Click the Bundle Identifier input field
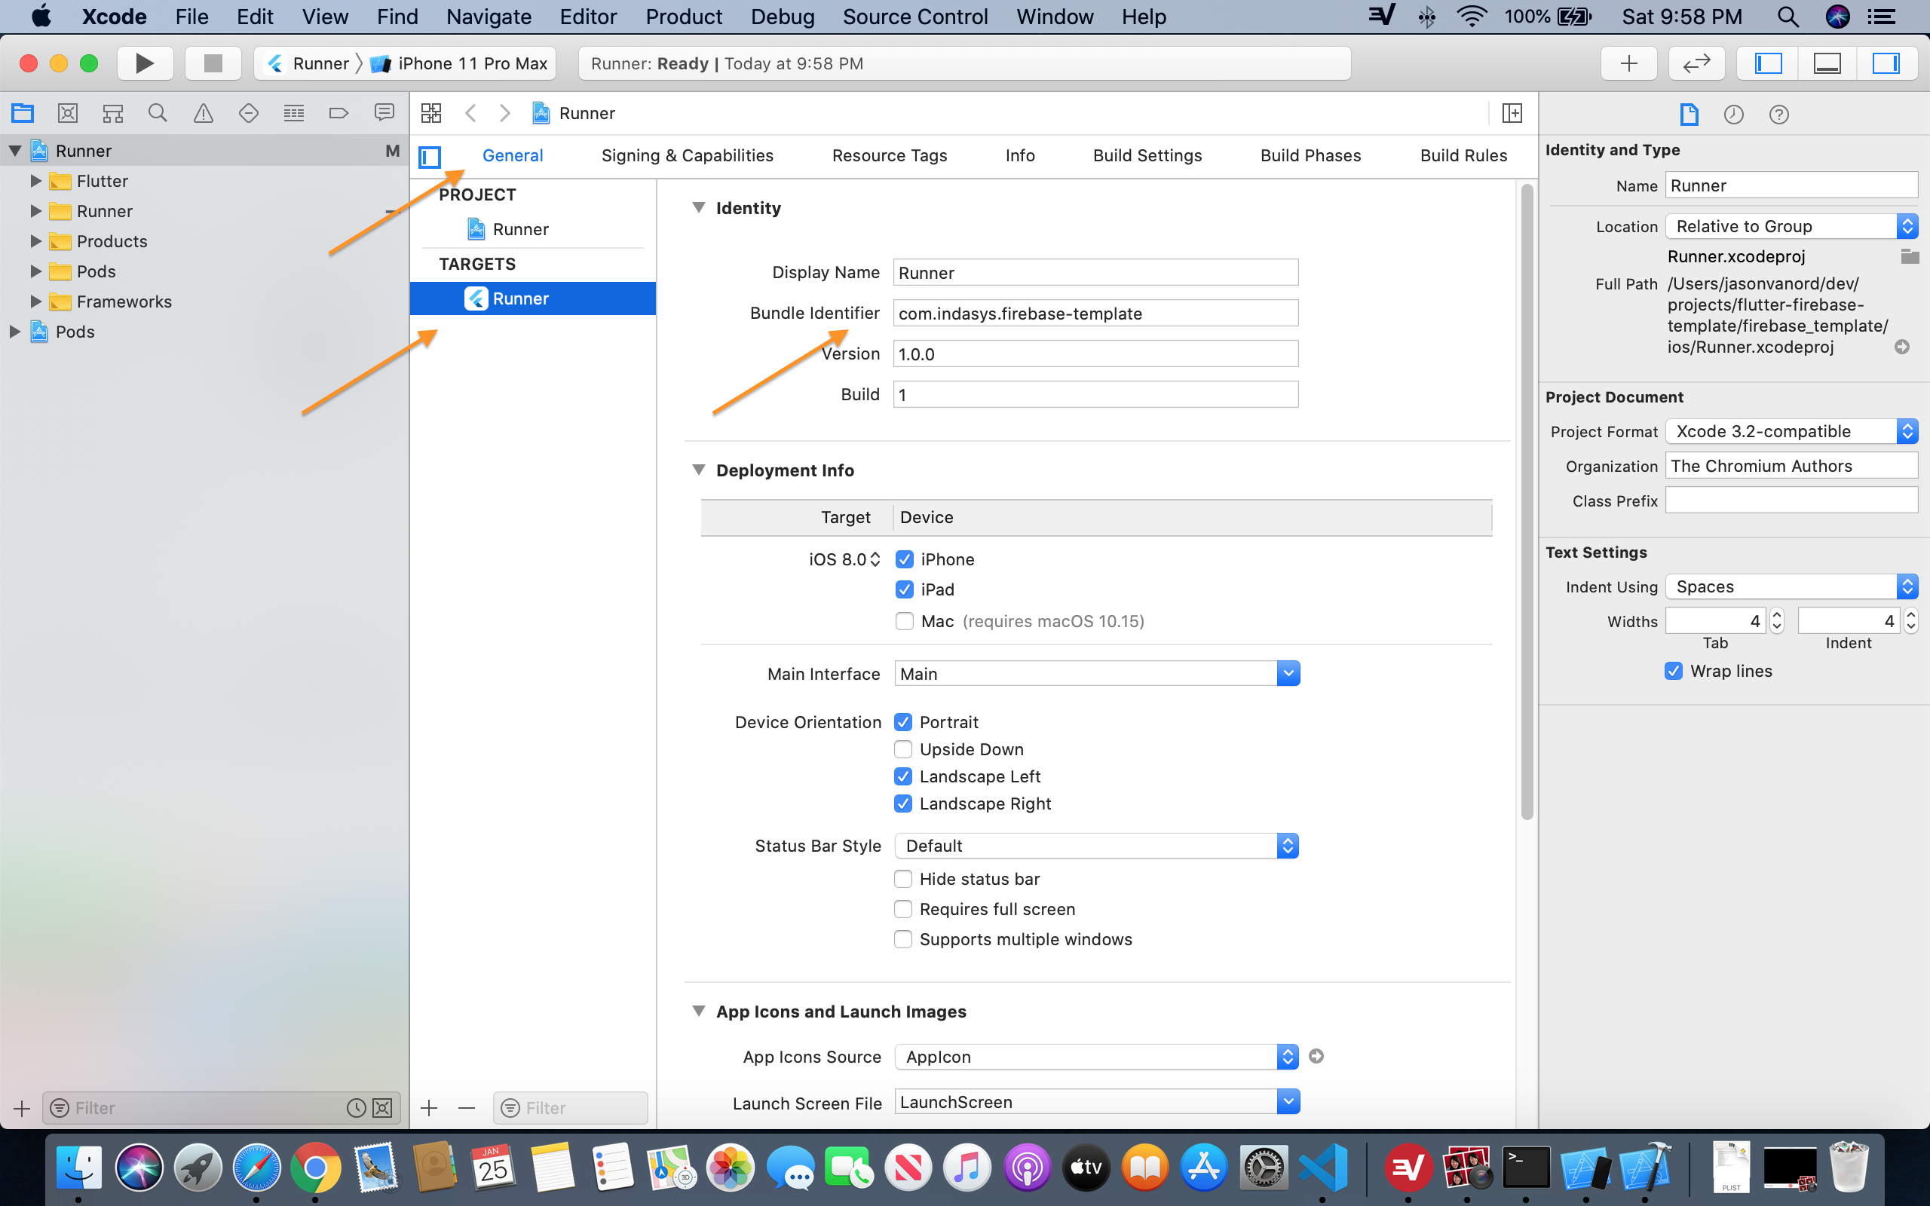Viewport: 1930px width, 1206px height. pyautogui.click(x=1093, y=313)
